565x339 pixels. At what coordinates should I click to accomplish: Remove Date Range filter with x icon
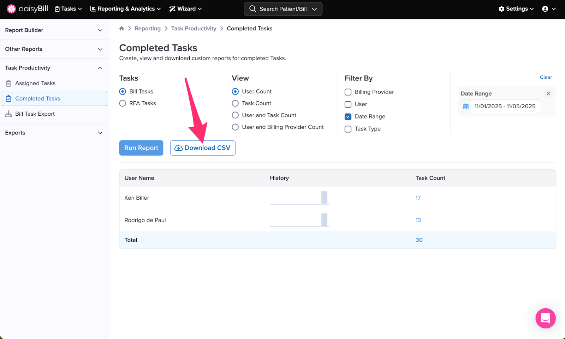548,93
